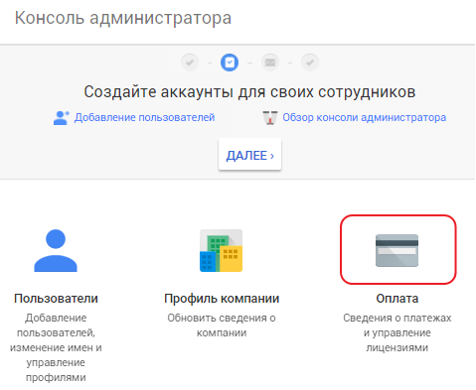Image resolution: width=476 pixels, height=390 pixels.
Task: Click the blue Пользователи person icon
Action: click(x=56, y=250)
